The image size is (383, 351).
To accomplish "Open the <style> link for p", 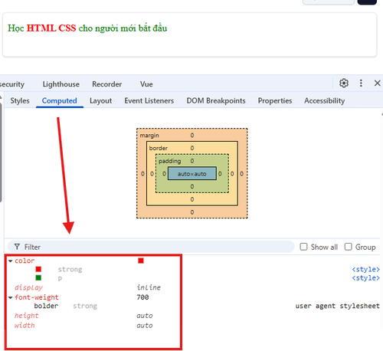I will point(365,278).
